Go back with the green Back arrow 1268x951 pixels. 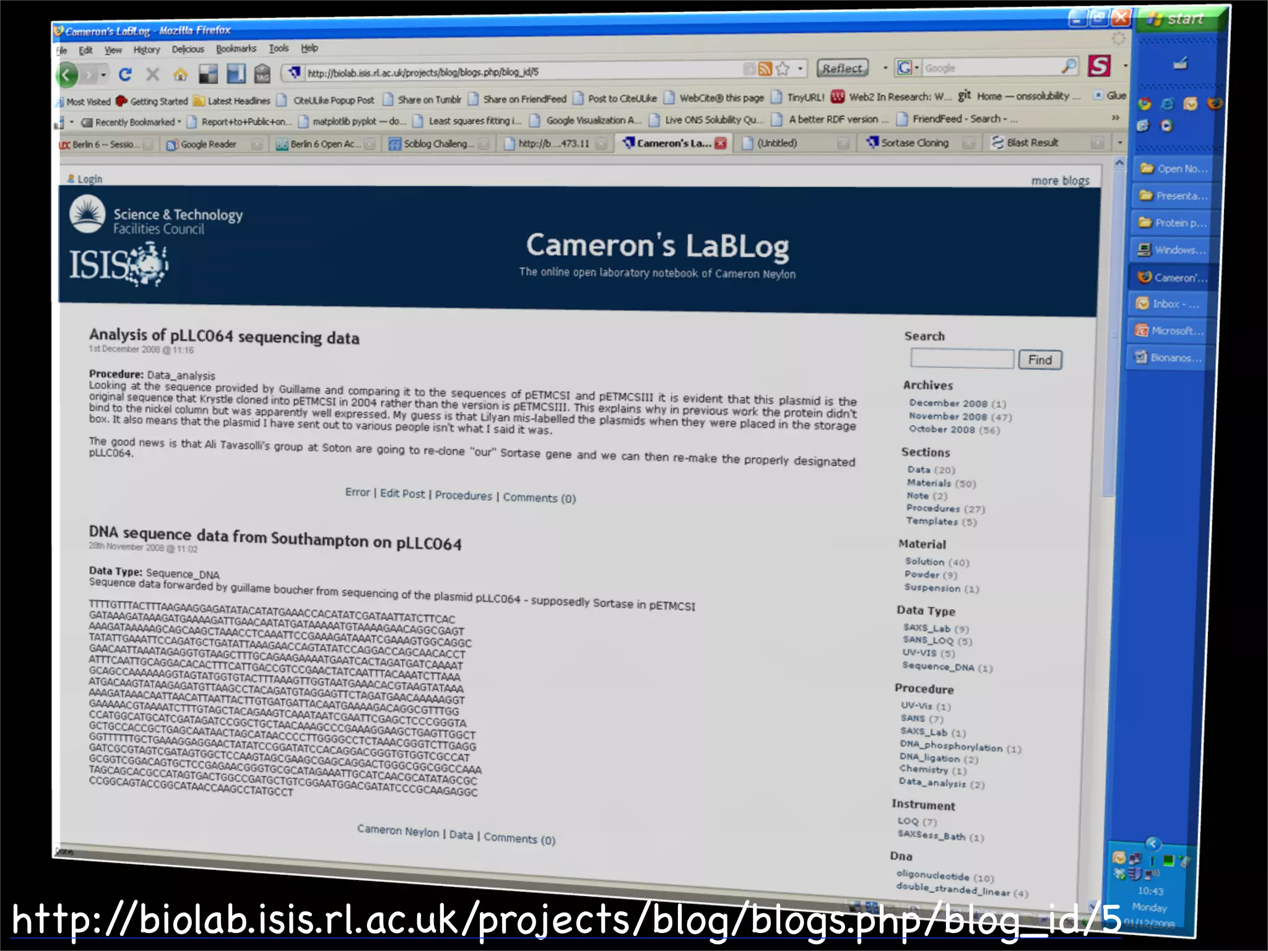click(67, 75)
